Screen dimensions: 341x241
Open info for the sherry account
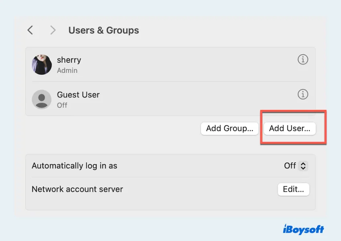click(x=303, y=59)
